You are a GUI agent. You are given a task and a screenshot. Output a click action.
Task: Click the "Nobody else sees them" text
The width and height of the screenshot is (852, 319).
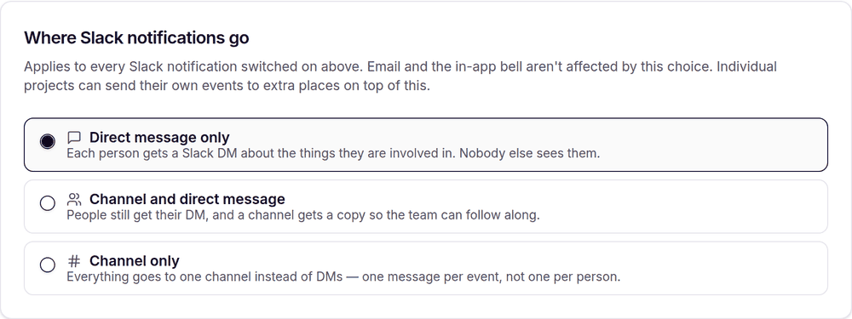click(x=530, y=153)
